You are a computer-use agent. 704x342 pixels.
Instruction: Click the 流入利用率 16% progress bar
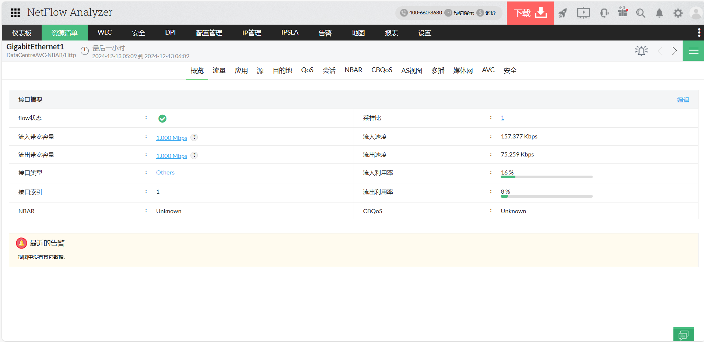[x=546, y=177]
